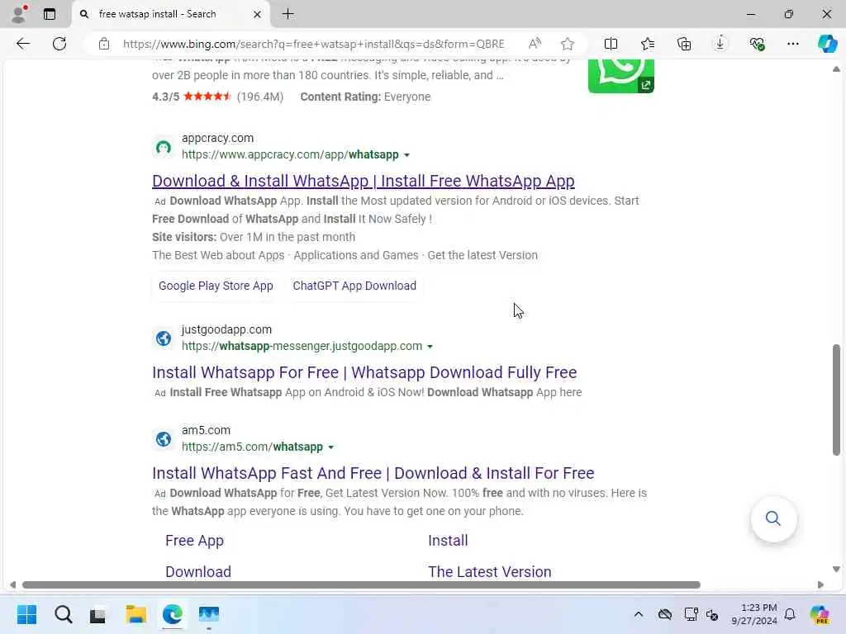This screenshot has height=634, width=846.
Task: Click Microsoft Edge taskbar icon
Action: pos(172,614)
